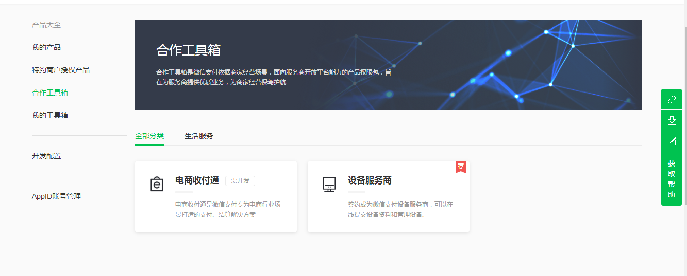Go to 开发配置 in sidebar

coord(46,156)
